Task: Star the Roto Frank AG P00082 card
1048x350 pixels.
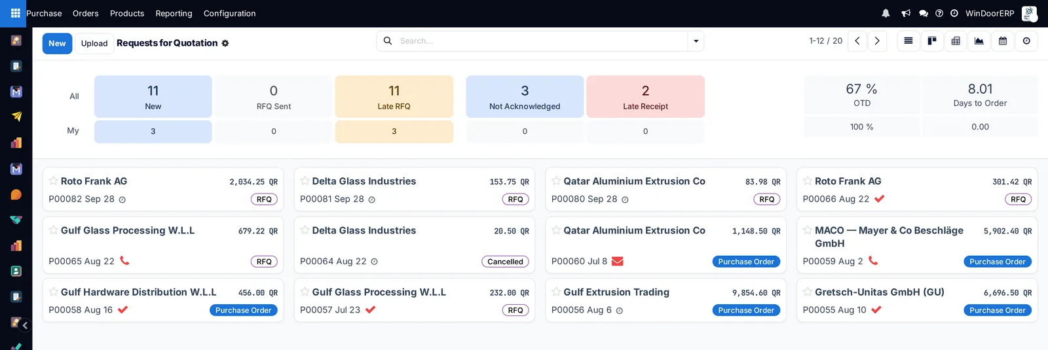Action: [x=54, y=181]
